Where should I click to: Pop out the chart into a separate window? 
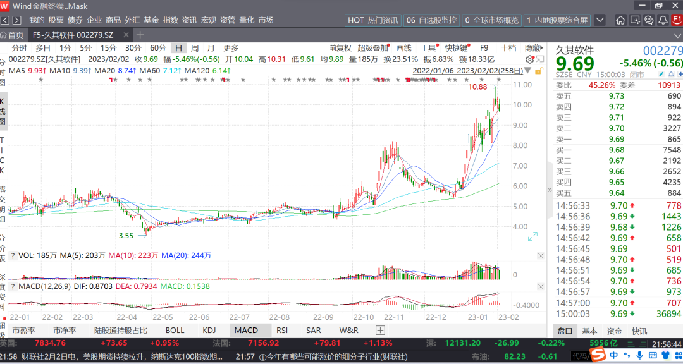click(540, 59)
